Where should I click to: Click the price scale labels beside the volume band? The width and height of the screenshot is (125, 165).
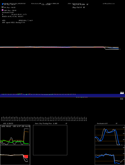(122, 95)
